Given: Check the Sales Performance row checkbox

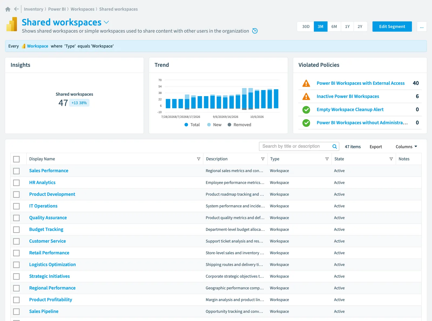Looking at the screenshot, I should coord(16,171).
